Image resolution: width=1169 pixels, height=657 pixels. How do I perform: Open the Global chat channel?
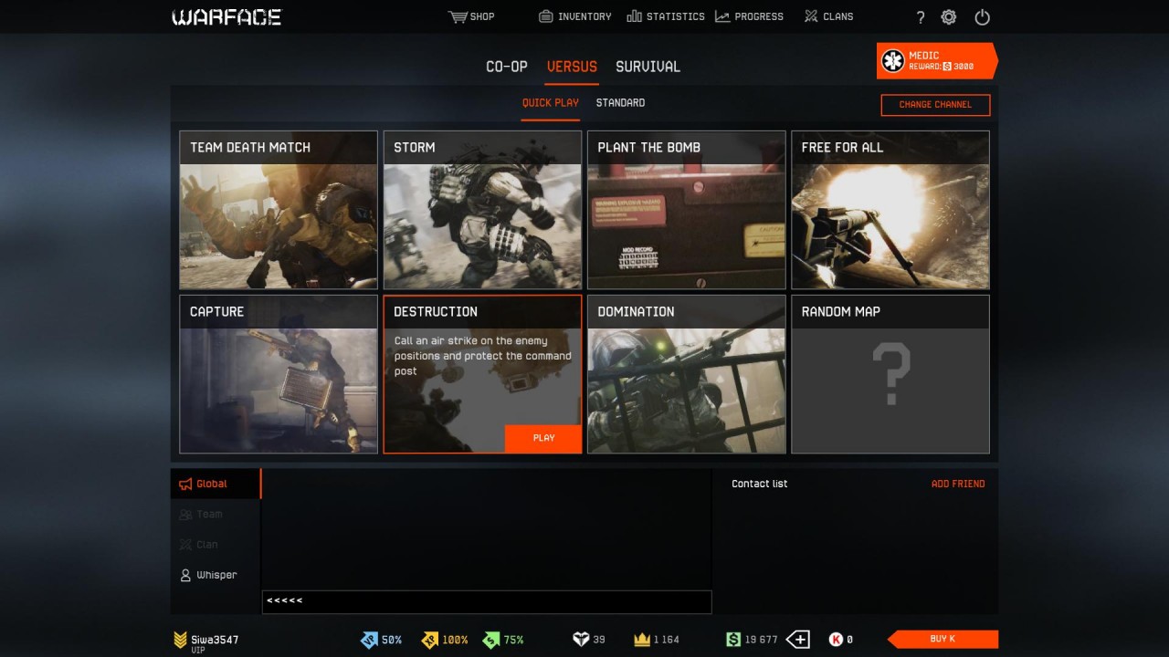[215, 484]
